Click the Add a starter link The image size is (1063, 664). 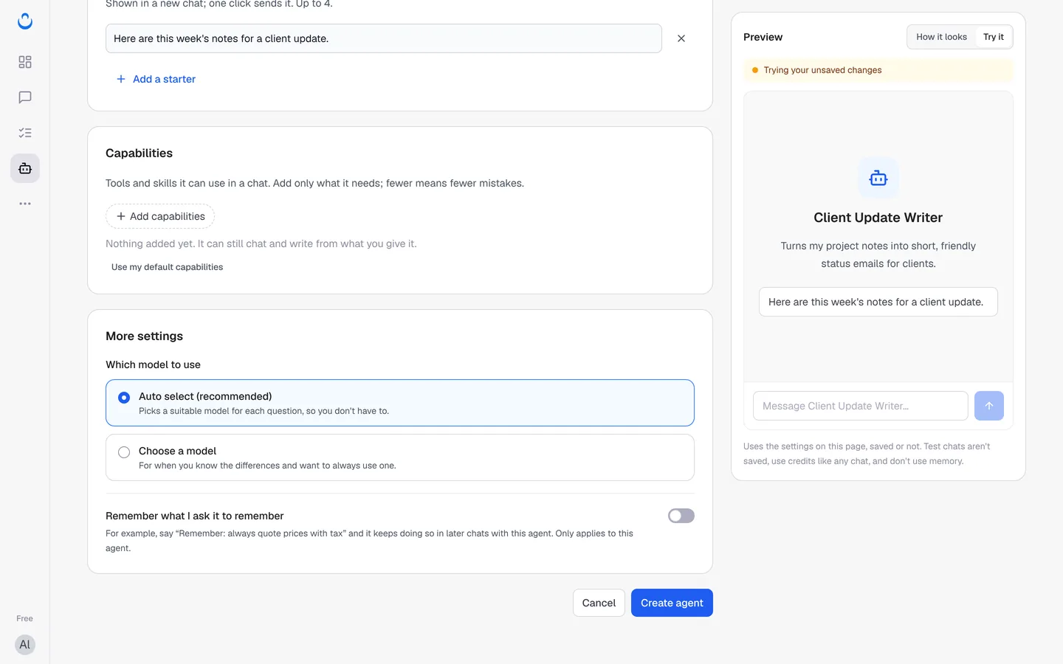click(x=156, y=79)
